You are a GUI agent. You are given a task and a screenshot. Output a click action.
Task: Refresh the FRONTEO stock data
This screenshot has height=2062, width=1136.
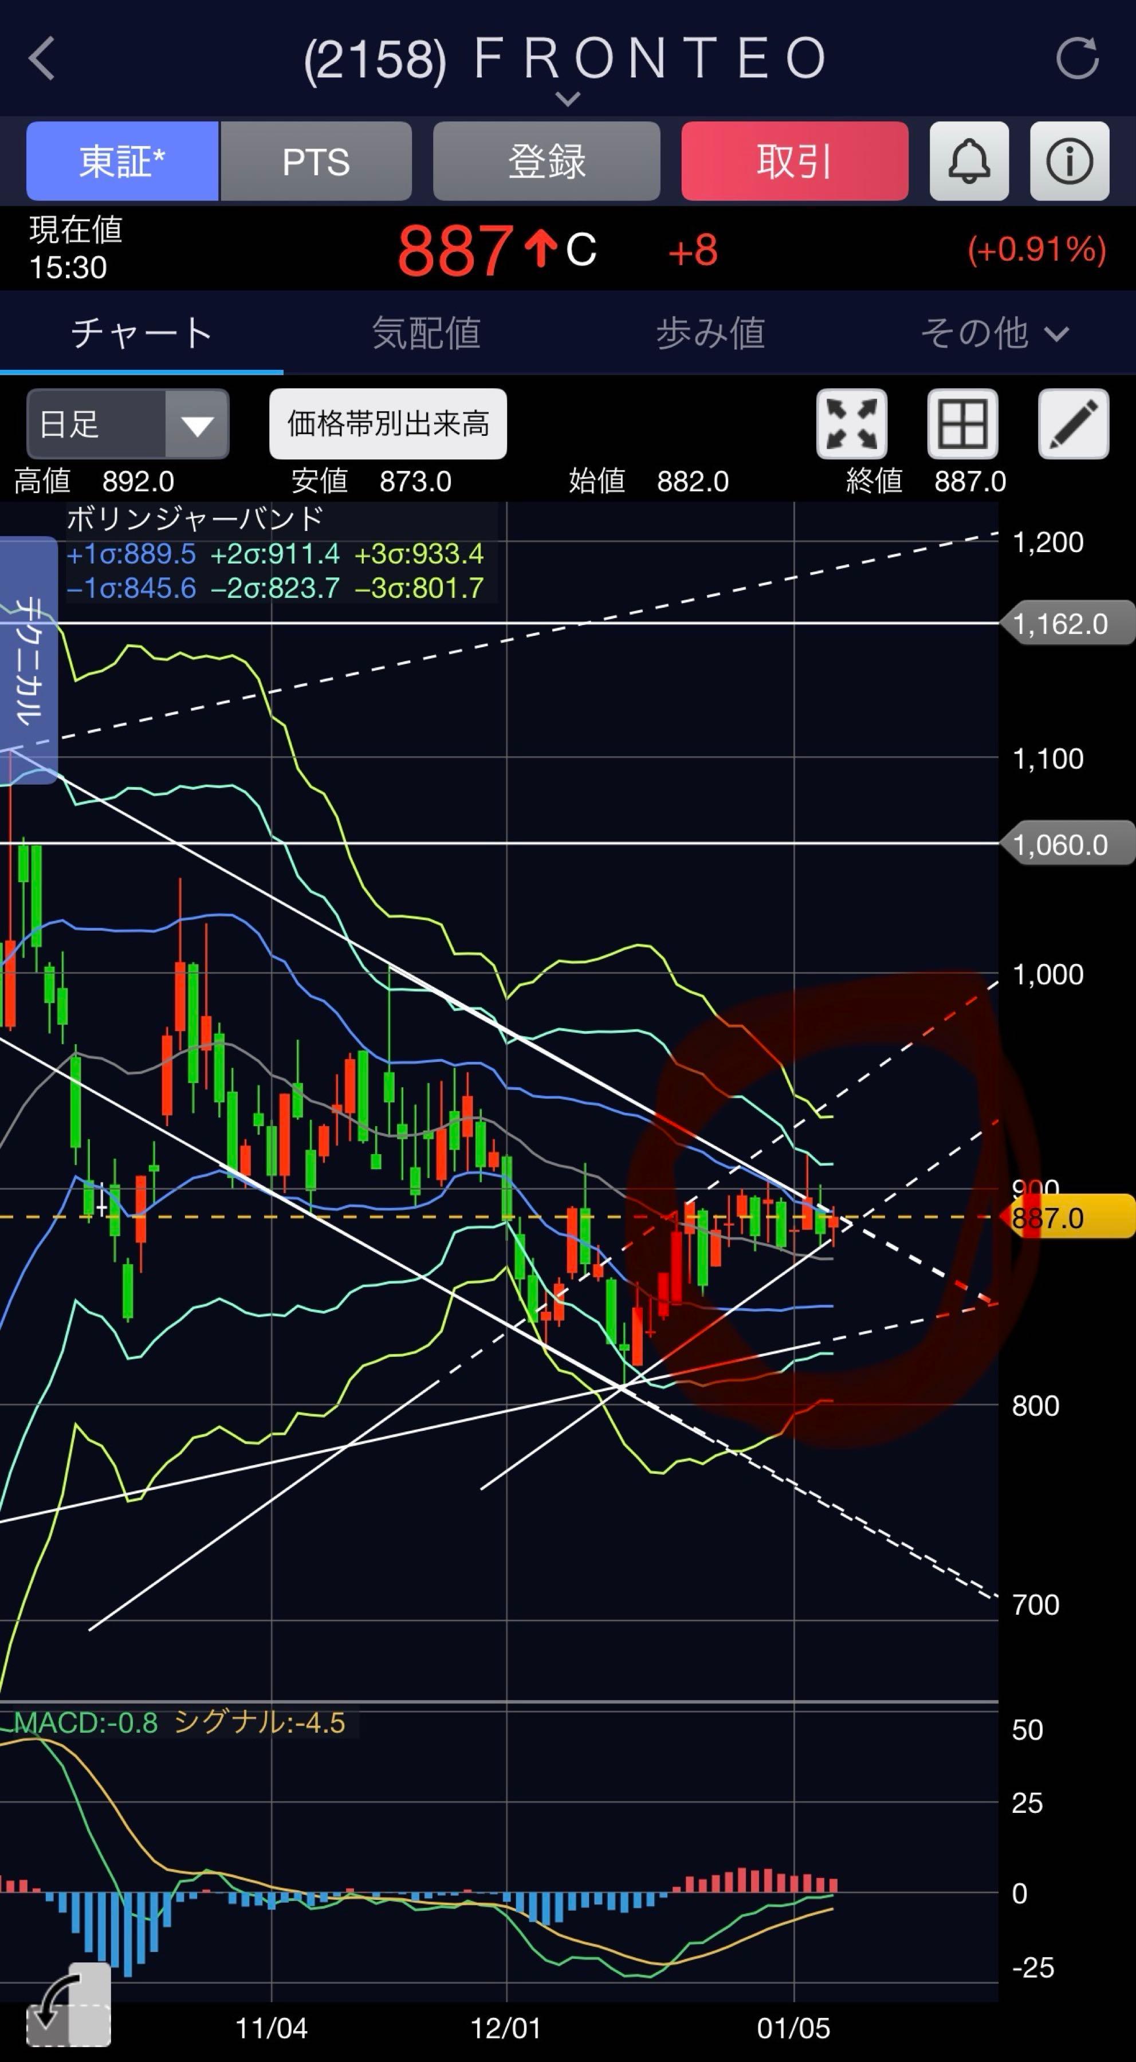tap(1076, 58)
